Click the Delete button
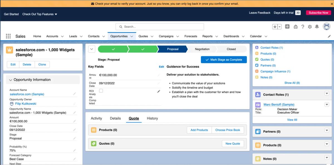The height and width of the screenshot is (165, 334). click(27, 65)
